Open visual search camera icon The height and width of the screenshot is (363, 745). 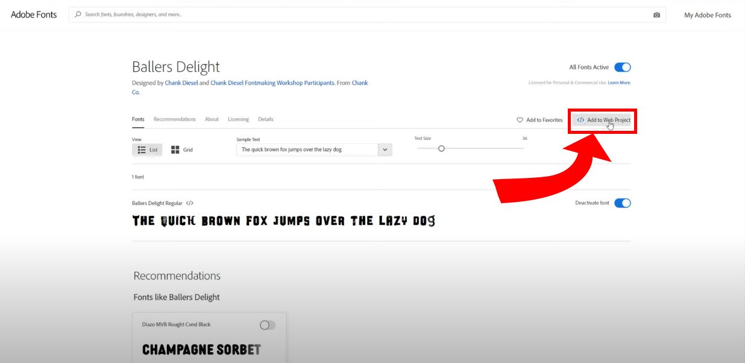coord(656,15)
